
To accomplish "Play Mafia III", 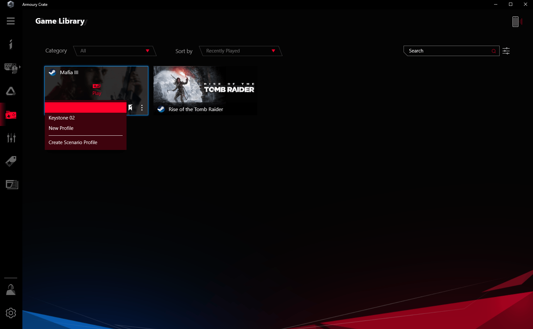I will (x=97, y=90).
